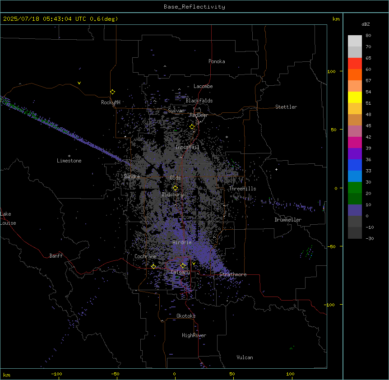Click the 65 value in dBZ legend
The image size is (389, 380).
[x=368, y=58]
